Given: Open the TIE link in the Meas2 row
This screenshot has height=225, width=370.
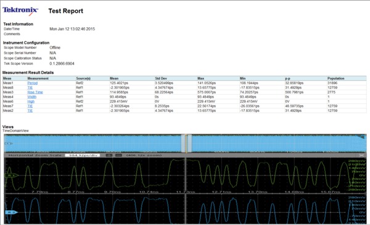Looking at the screenshot, I should click(x=30, y=111).
